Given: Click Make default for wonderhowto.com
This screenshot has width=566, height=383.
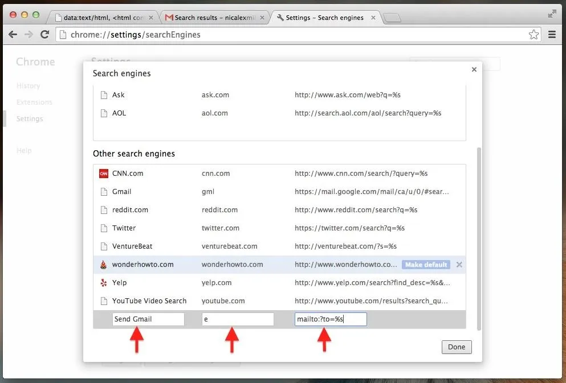Looking at the screenshot, I should click(426, 265).
